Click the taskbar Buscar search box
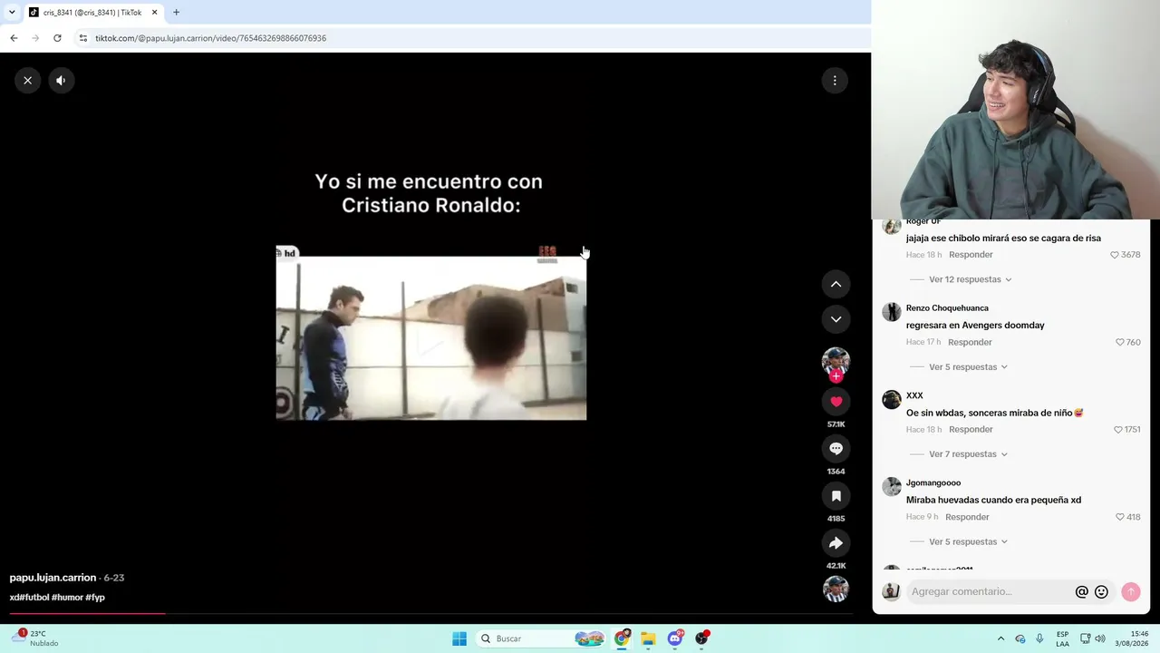1160x653 pixels. [x=542, y=638]
